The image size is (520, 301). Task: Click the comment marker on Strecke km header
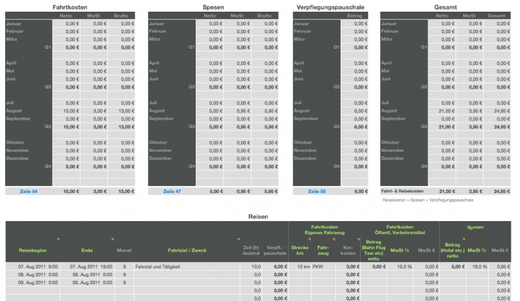(309, 240)
